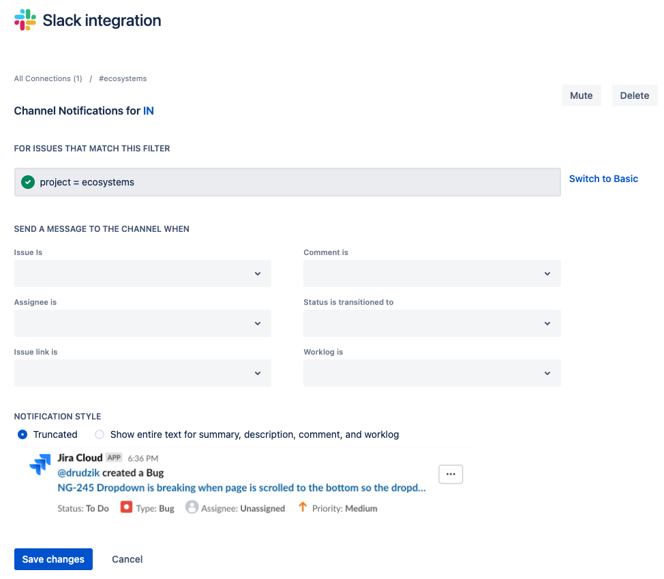This screenshot has height=579, width=664.
Task: Click the Assignee: Unassigned text
Action: click(x=243, y=508)
